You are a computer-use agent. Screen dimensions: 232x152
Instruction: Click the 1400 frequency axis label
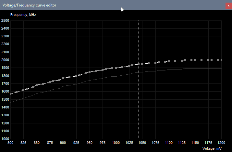click(x=5, y=107)
